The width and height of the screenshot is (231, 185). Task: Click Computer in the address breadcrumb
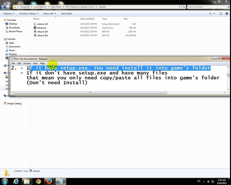pyautogui.click(x=25, y=7)
